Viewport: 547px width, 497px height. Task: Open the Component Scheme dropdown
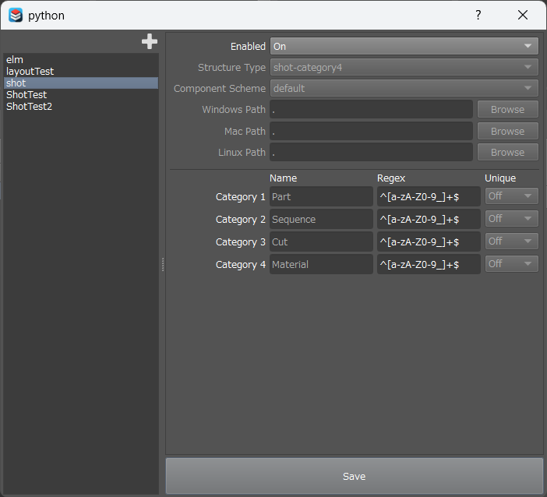(x=404, y=88)
